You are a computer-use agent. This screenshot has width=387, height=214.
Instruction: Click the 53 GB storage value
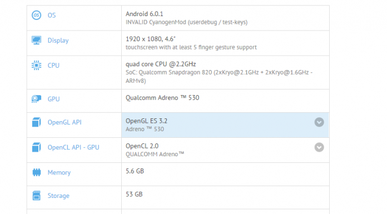pyautogui.click(x=134, y=194)
